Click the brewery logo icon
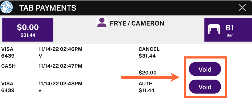This screenshot has width=252, height=107. pyautogui.click(x=7, y=7)
